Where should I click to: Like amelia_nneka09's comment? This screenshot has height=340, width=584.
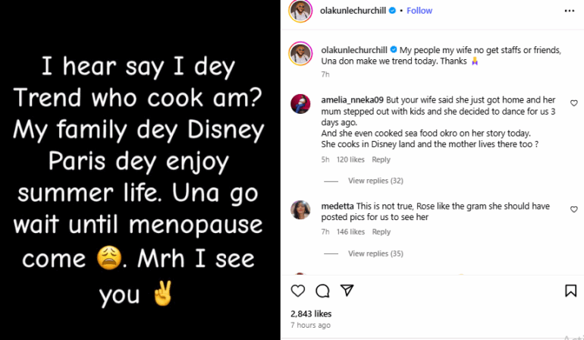573,103
